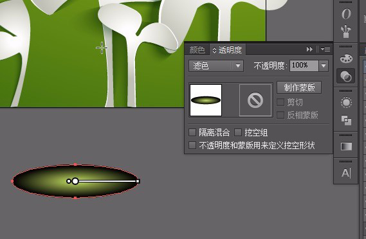This screenshot has height=239, width=366.
Task: Enable the 反相蒙版 checkbox
Action: click(x=280, y=115)
